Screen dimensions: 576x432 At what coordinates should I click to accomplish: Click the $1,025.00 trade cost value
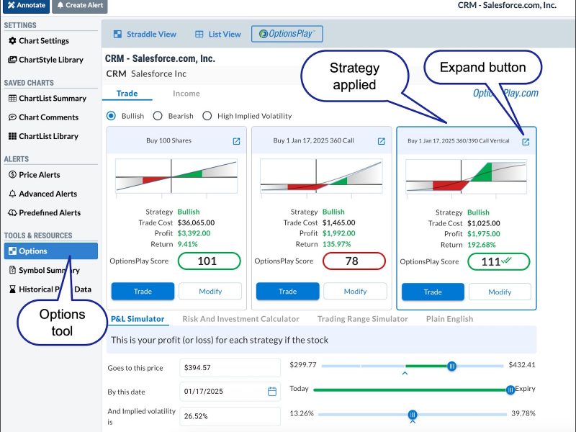(484, 223)
